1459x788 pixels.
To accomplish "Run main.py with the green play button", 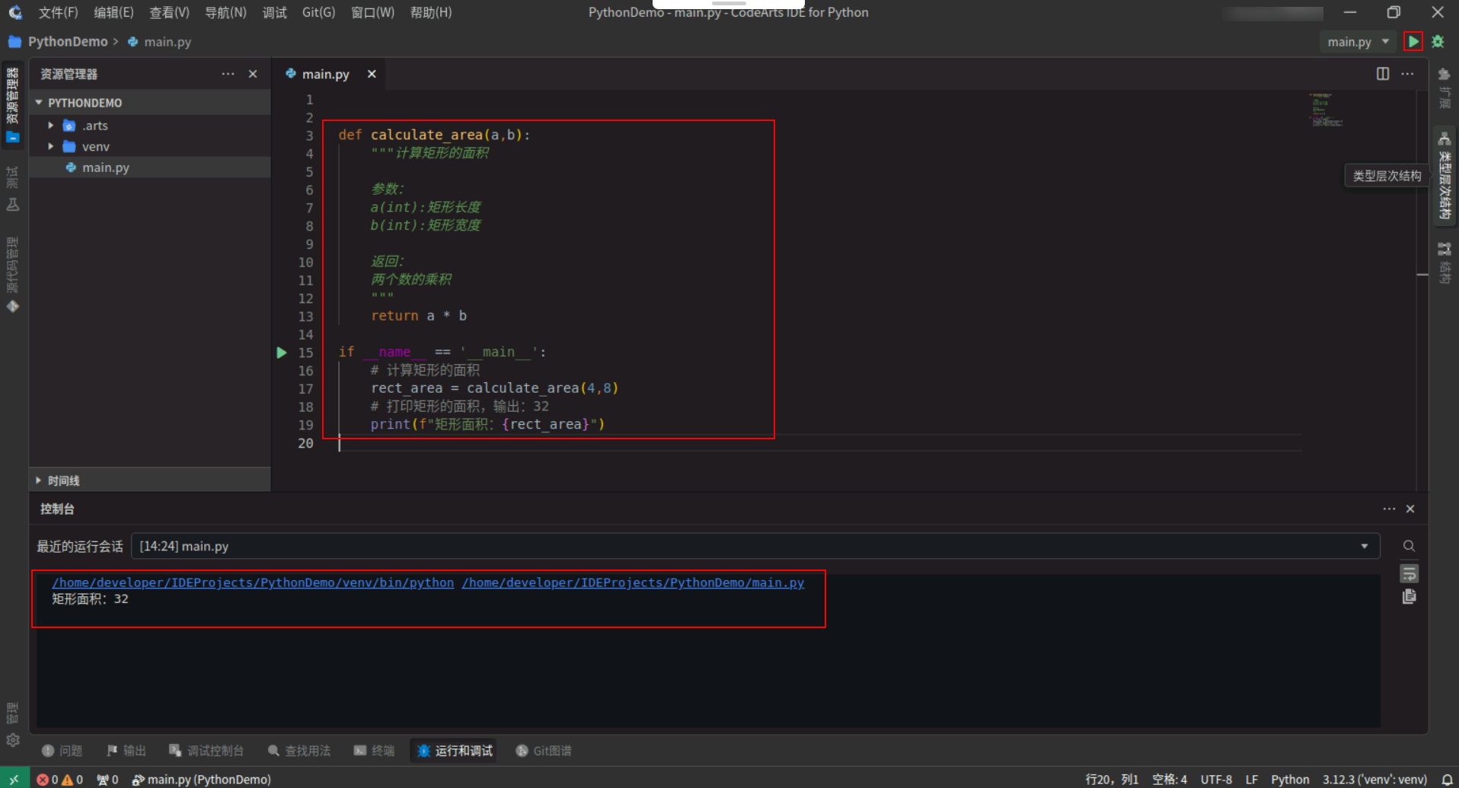I will click(x=1413, y=41).
